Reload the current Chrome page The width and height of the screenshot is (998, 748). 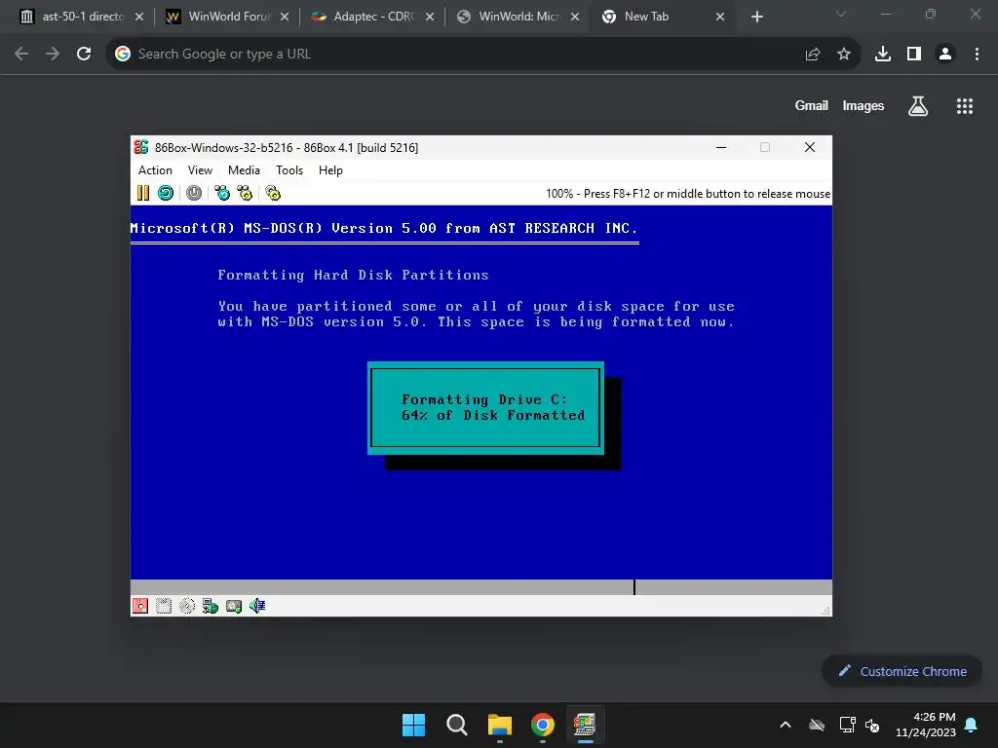(x=84, y=55)
